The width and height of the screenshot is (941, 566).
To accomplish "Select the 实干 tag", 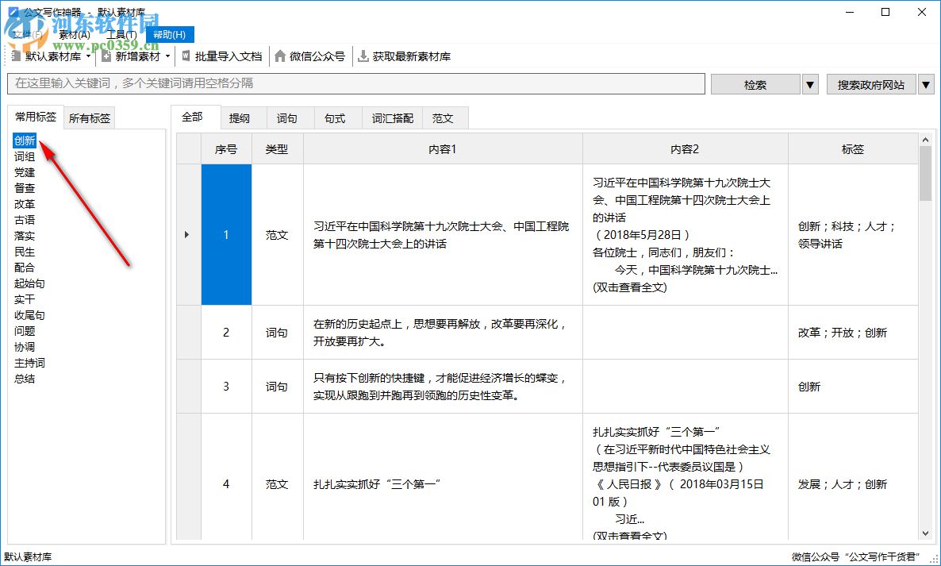I will pos(25,299).
